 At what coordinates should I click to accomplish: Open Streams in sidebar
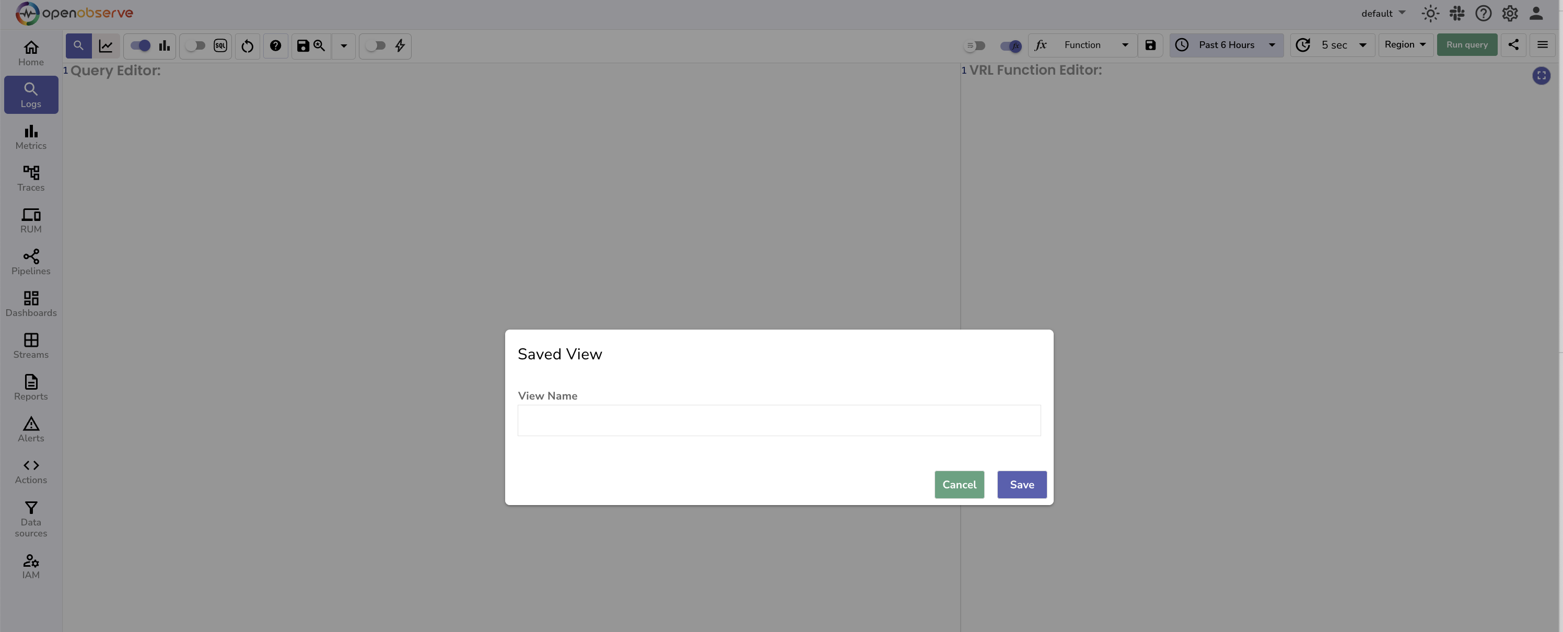pyautogui.click(x=31, y=346)
